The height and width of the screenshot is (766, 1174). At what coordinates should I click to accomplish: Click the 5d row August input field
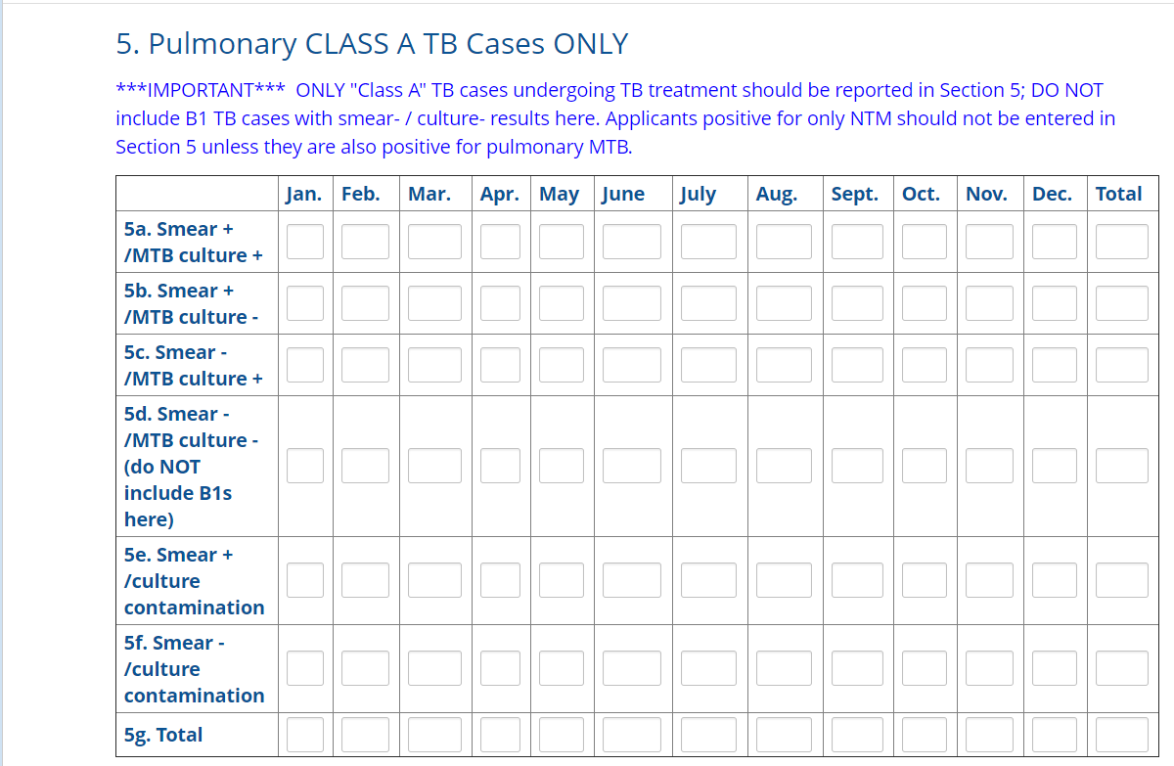tap(783, 466)
